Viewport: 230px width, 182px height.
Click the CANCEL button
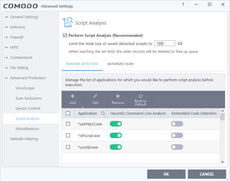pos(207,174)
